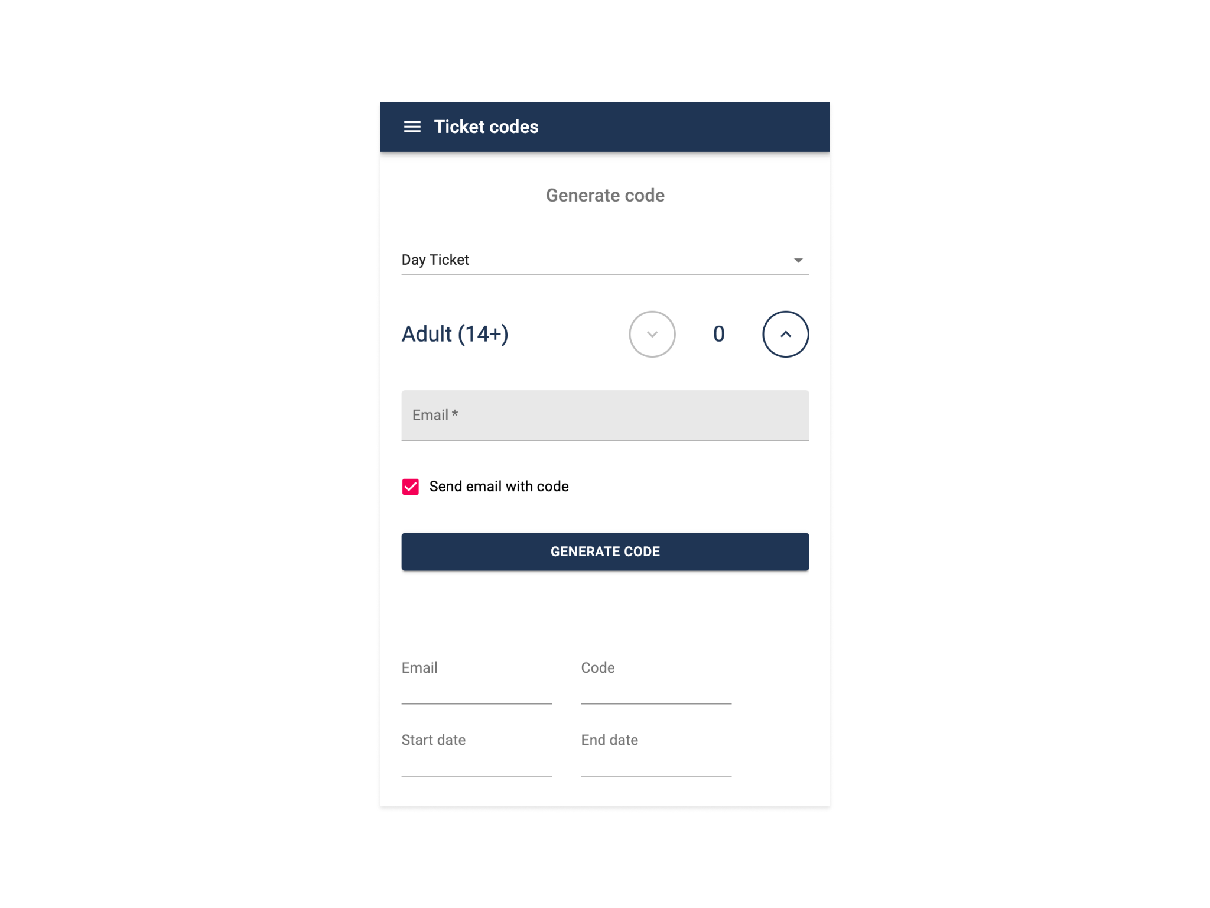Open the hamburger navigation menu
Viewport: 1210px width, 908px height.
point(412,127)
